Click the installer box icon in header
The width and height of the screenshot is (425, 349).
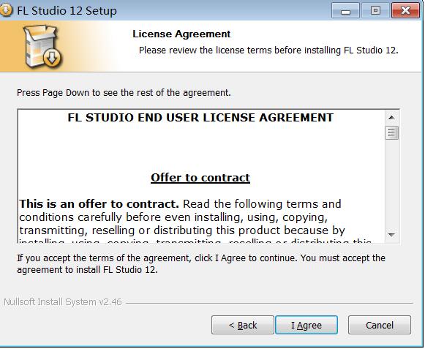click(x=43, y=46)
